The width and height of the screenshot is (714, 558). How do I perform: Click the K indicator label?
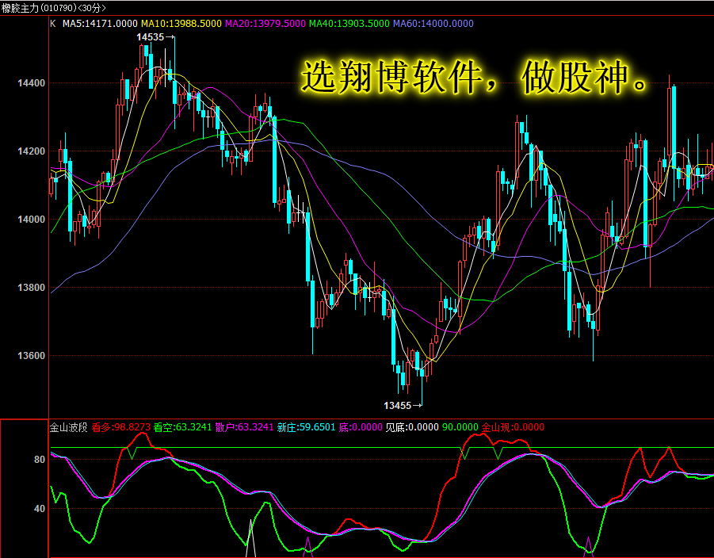click(53, 24)
